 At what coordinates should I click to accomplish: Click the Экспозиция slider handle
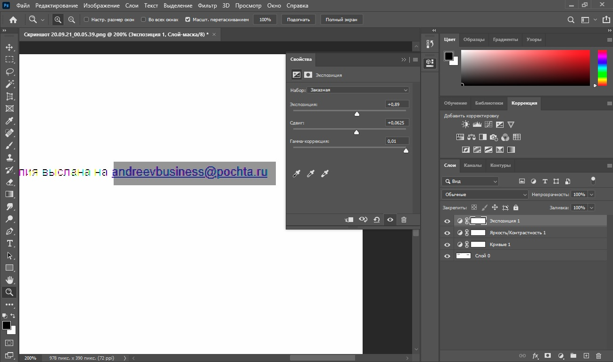(x=357, y=114)
